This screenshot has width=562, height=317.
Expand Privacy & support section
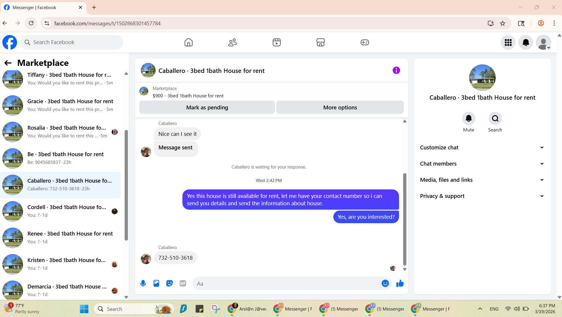tap(482, 196)
